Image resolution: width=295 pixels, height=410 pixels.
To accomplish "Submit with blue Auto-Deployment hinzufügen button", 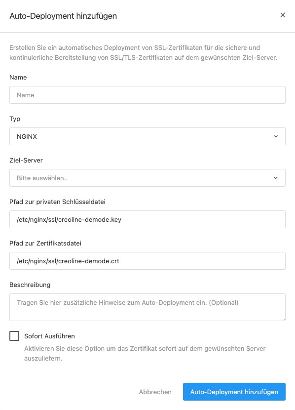I will pyautogui.click(x=234, y=392).
